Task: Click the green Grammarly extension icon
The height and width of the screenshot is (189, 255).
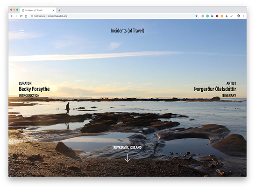Action: 207,16
